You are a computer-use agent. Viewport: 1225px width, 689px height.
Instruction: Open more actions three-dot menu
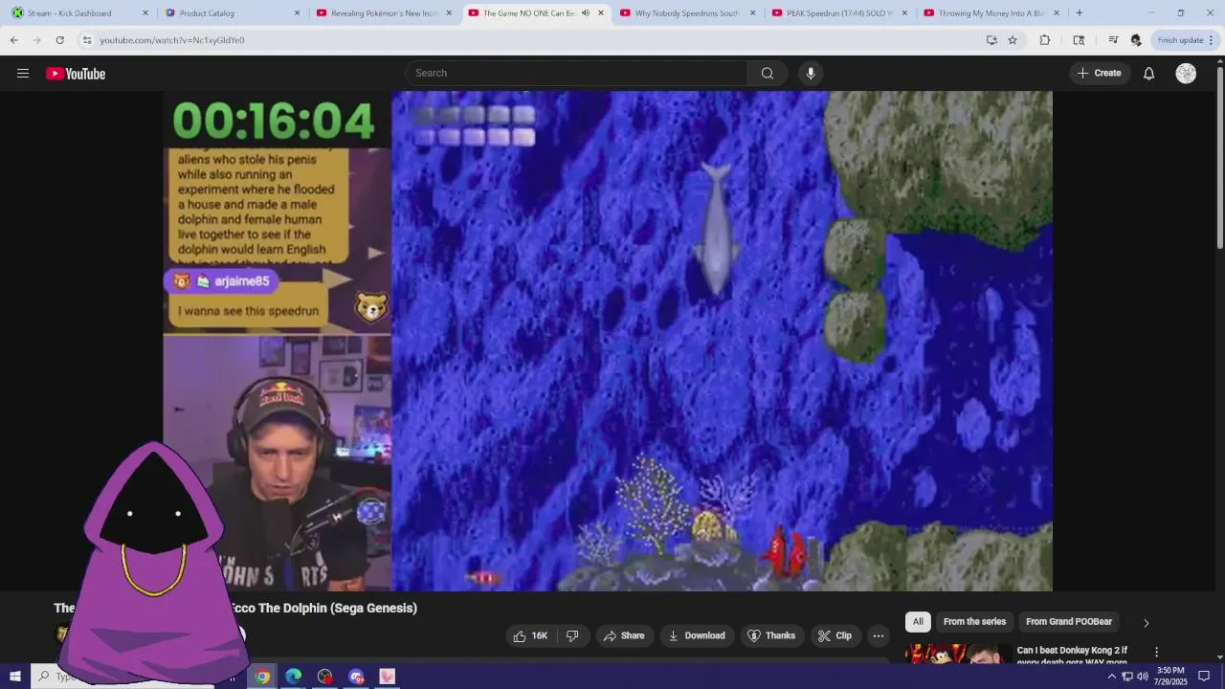tap(879, 635)
